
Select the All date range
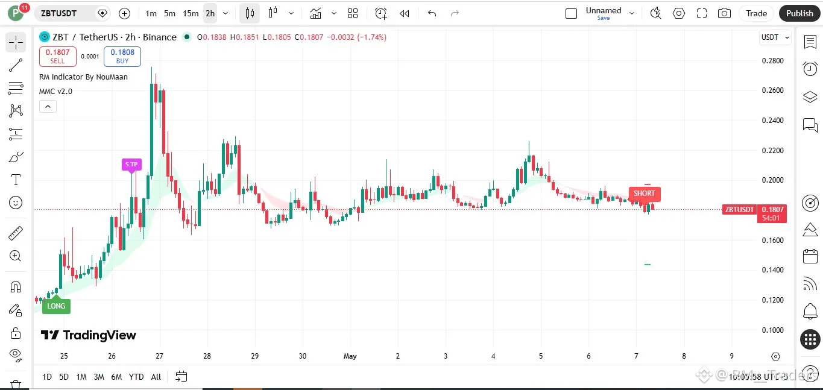click(156, 377)
